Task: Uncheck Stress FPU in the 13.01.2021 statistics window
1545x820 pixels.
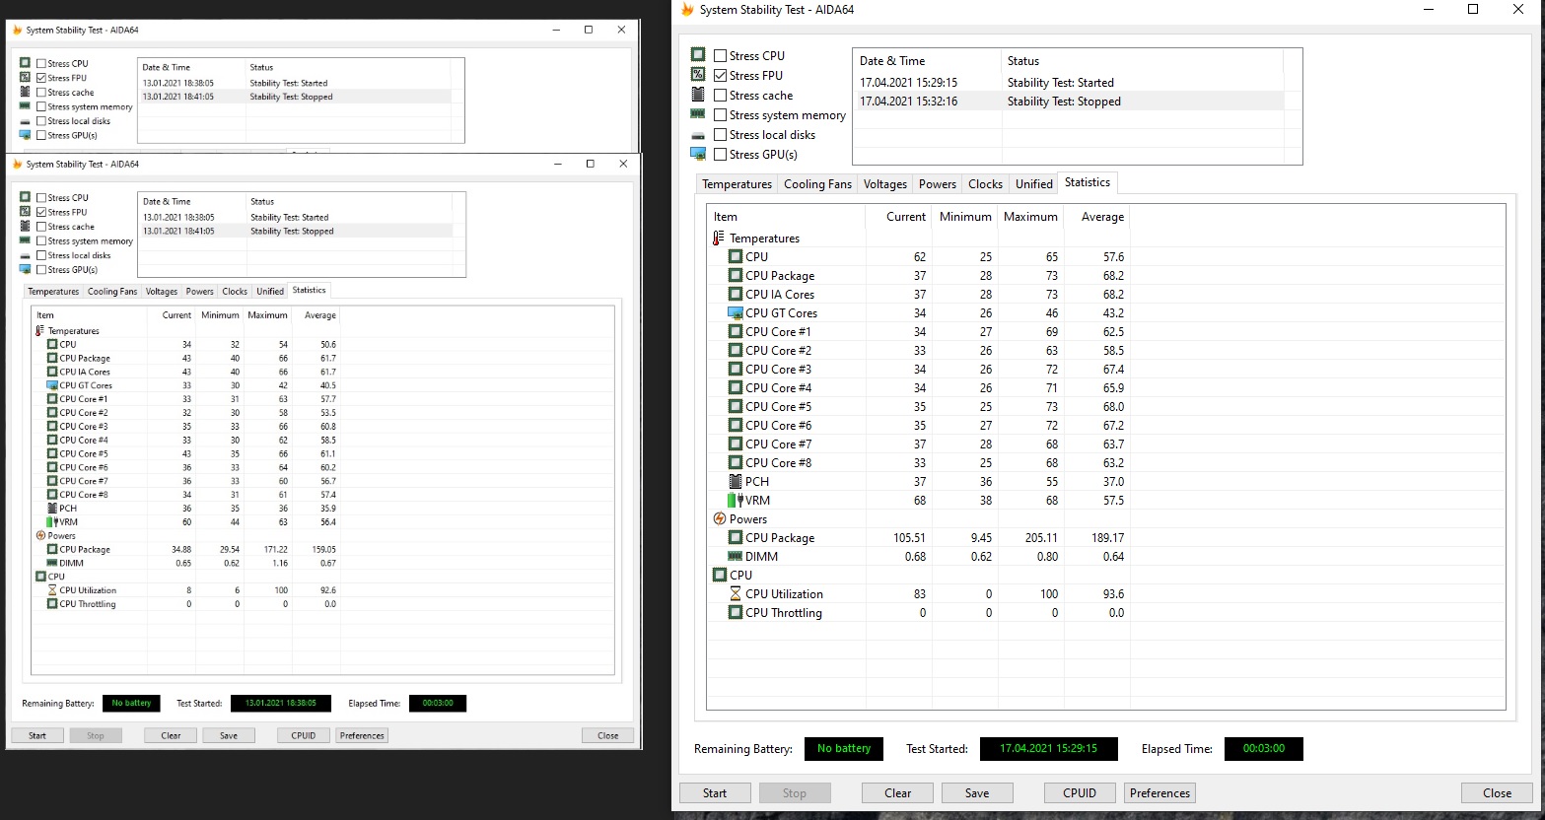Action: click(x=40, y=212)
